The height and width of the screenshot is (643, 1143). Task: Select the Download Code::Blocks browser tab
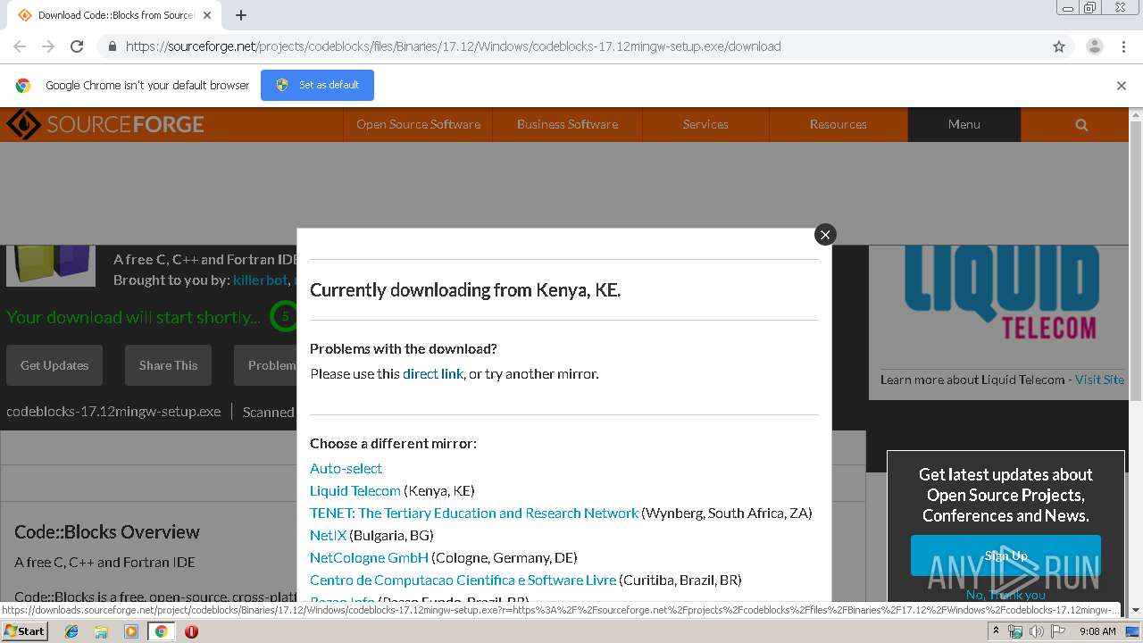113,15
